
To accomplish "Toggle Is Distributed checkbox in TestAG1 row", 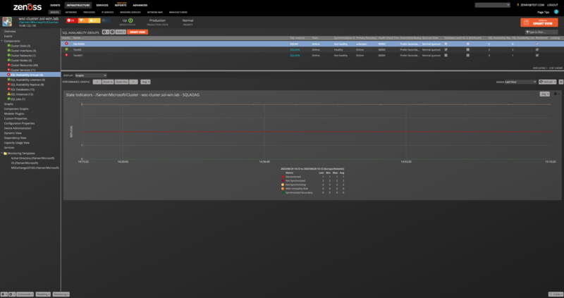I will pos(467,56).
